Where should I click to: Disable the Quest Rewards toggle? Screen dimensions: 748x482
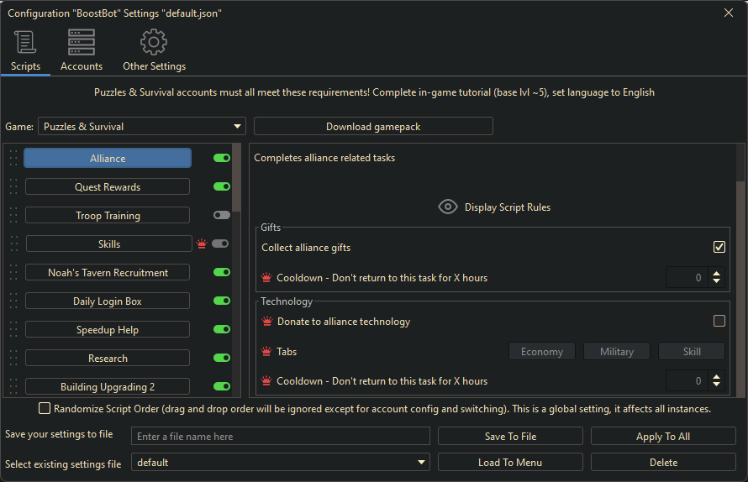222,186
